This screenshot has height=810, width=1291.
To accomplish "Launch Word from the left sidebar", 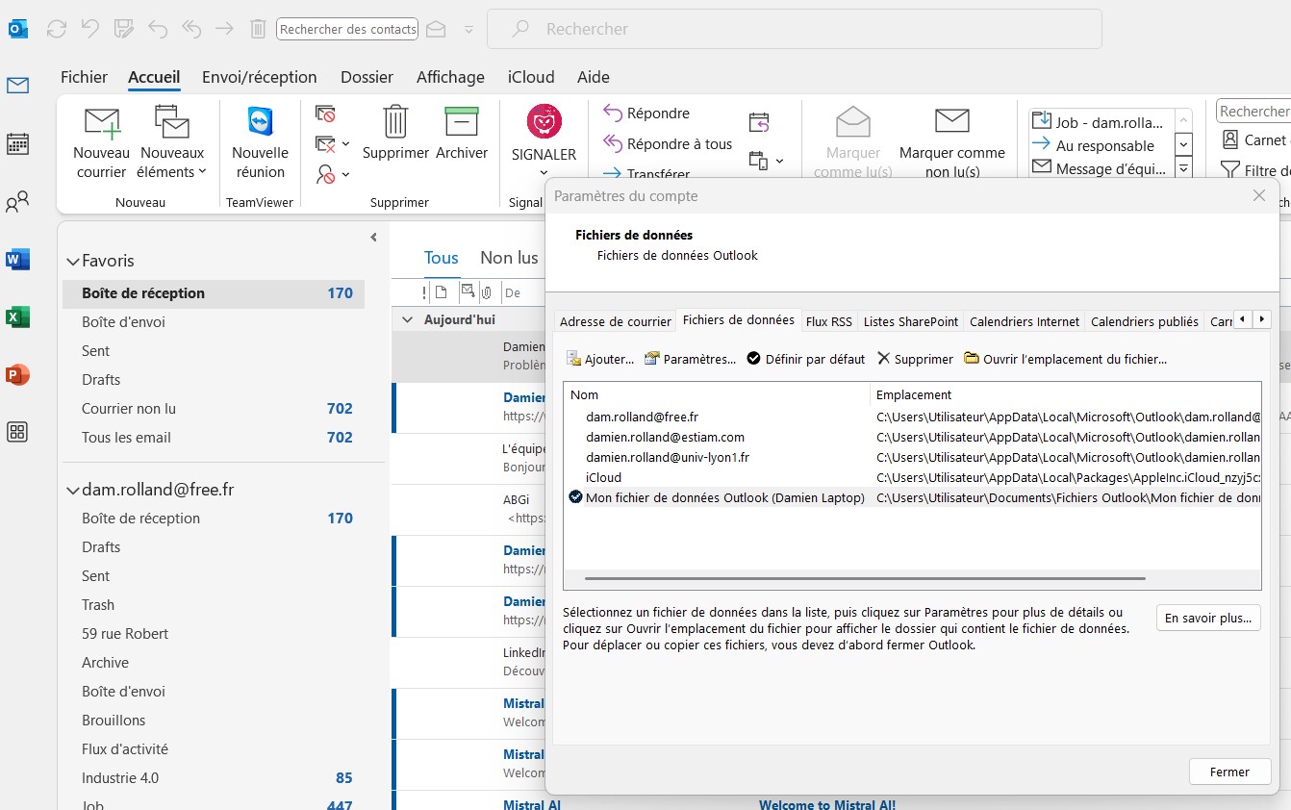I will click(x=17, y=259).
